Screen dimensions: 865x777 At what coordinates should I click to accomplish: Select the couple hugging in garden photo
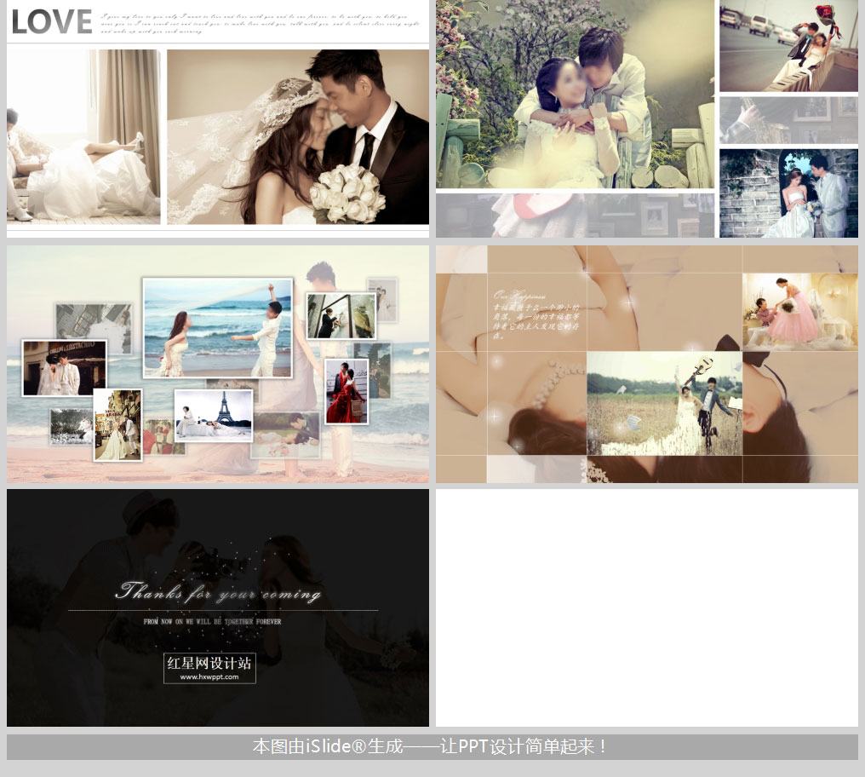click(575, 94)
